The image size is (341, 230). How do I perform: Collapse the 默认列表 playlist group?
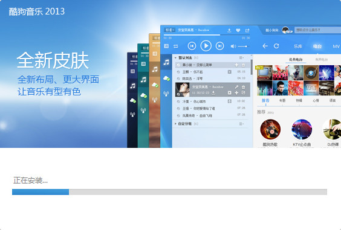coord(175,58)
